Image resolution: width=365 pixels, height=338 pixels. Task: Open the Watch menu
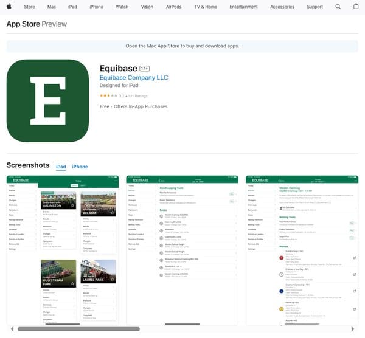pyautogui.click(x=122, y=7)
